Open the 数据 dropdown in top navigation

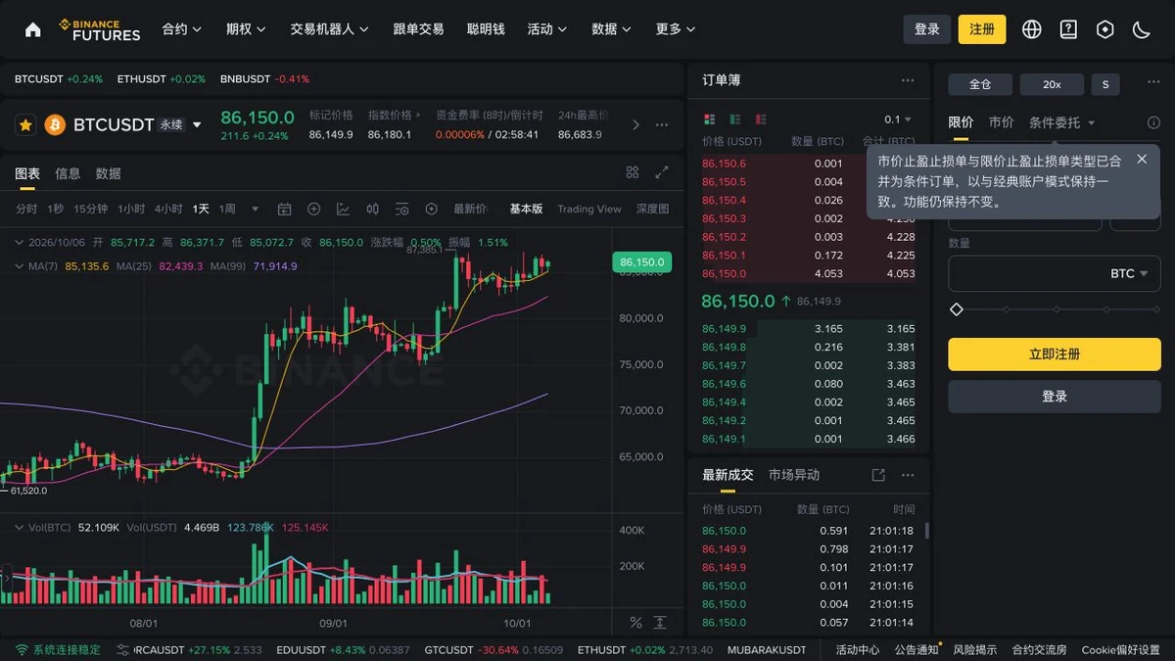[612, 29]
